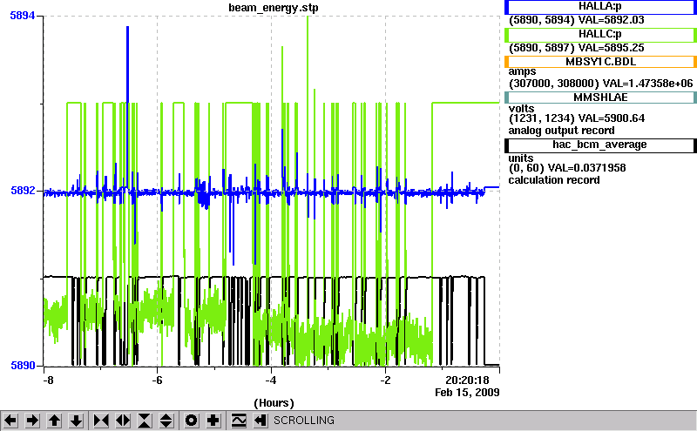Click the HALLC:p value text VAL=5895.25
The height and width of the screenshot is (431, 697).
[612, 48]
